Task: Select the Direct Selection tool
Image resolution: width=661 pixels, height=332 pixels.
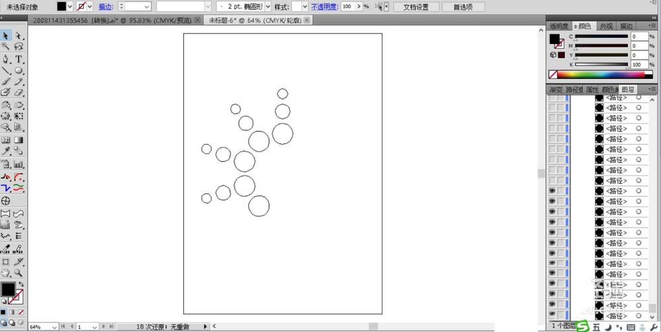Action: pyautogui.click(x=19, y=36)
